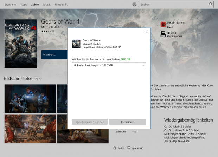This screenshot has height=157, width=218.
Task: Click the star rating with 23 reviews
Action: tap(48, 31)
